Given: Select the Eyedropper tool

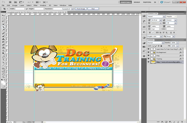Looking at the screenshot, I should pyautogui.click(x=3, y=30).
